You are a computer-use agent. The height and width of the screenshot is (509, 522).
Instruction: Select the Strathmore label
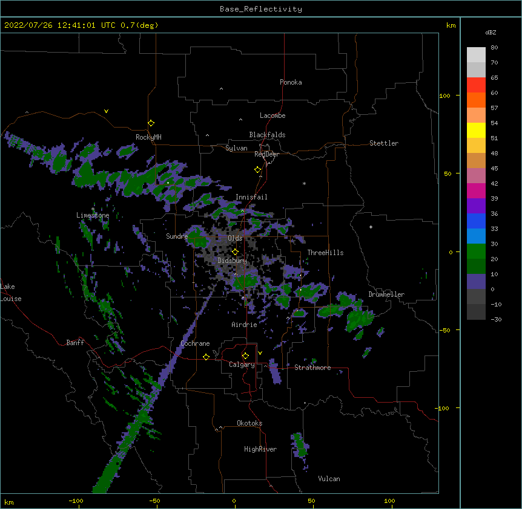(312, 368)
